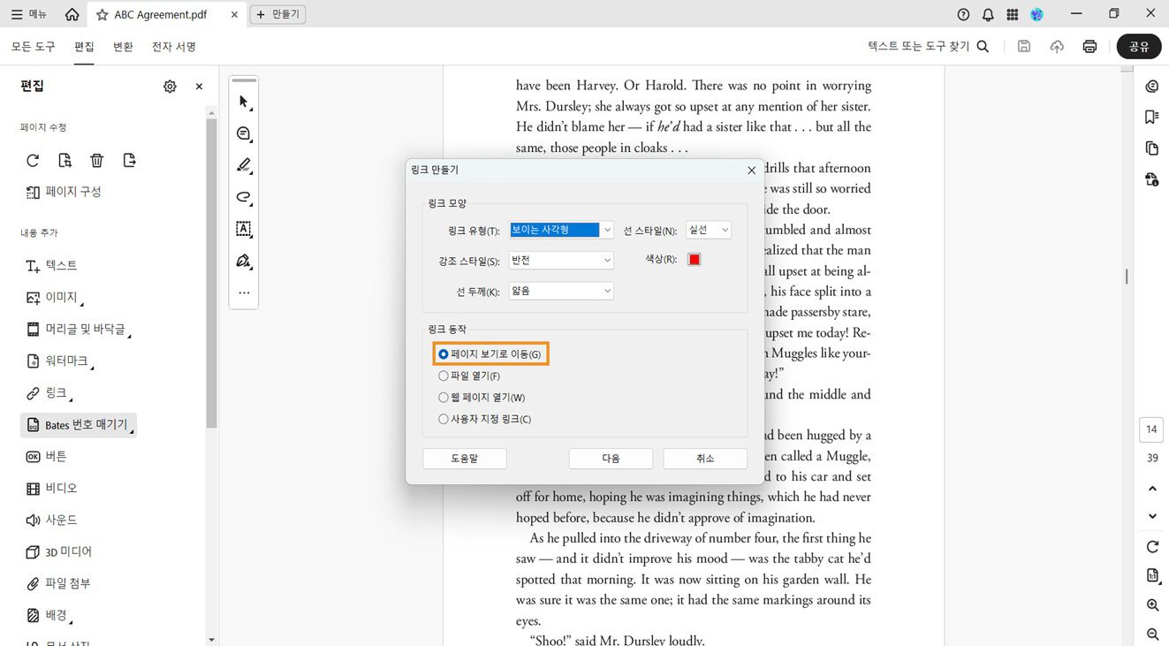Go to the previous page with the up chevron

coord(1152,489)
